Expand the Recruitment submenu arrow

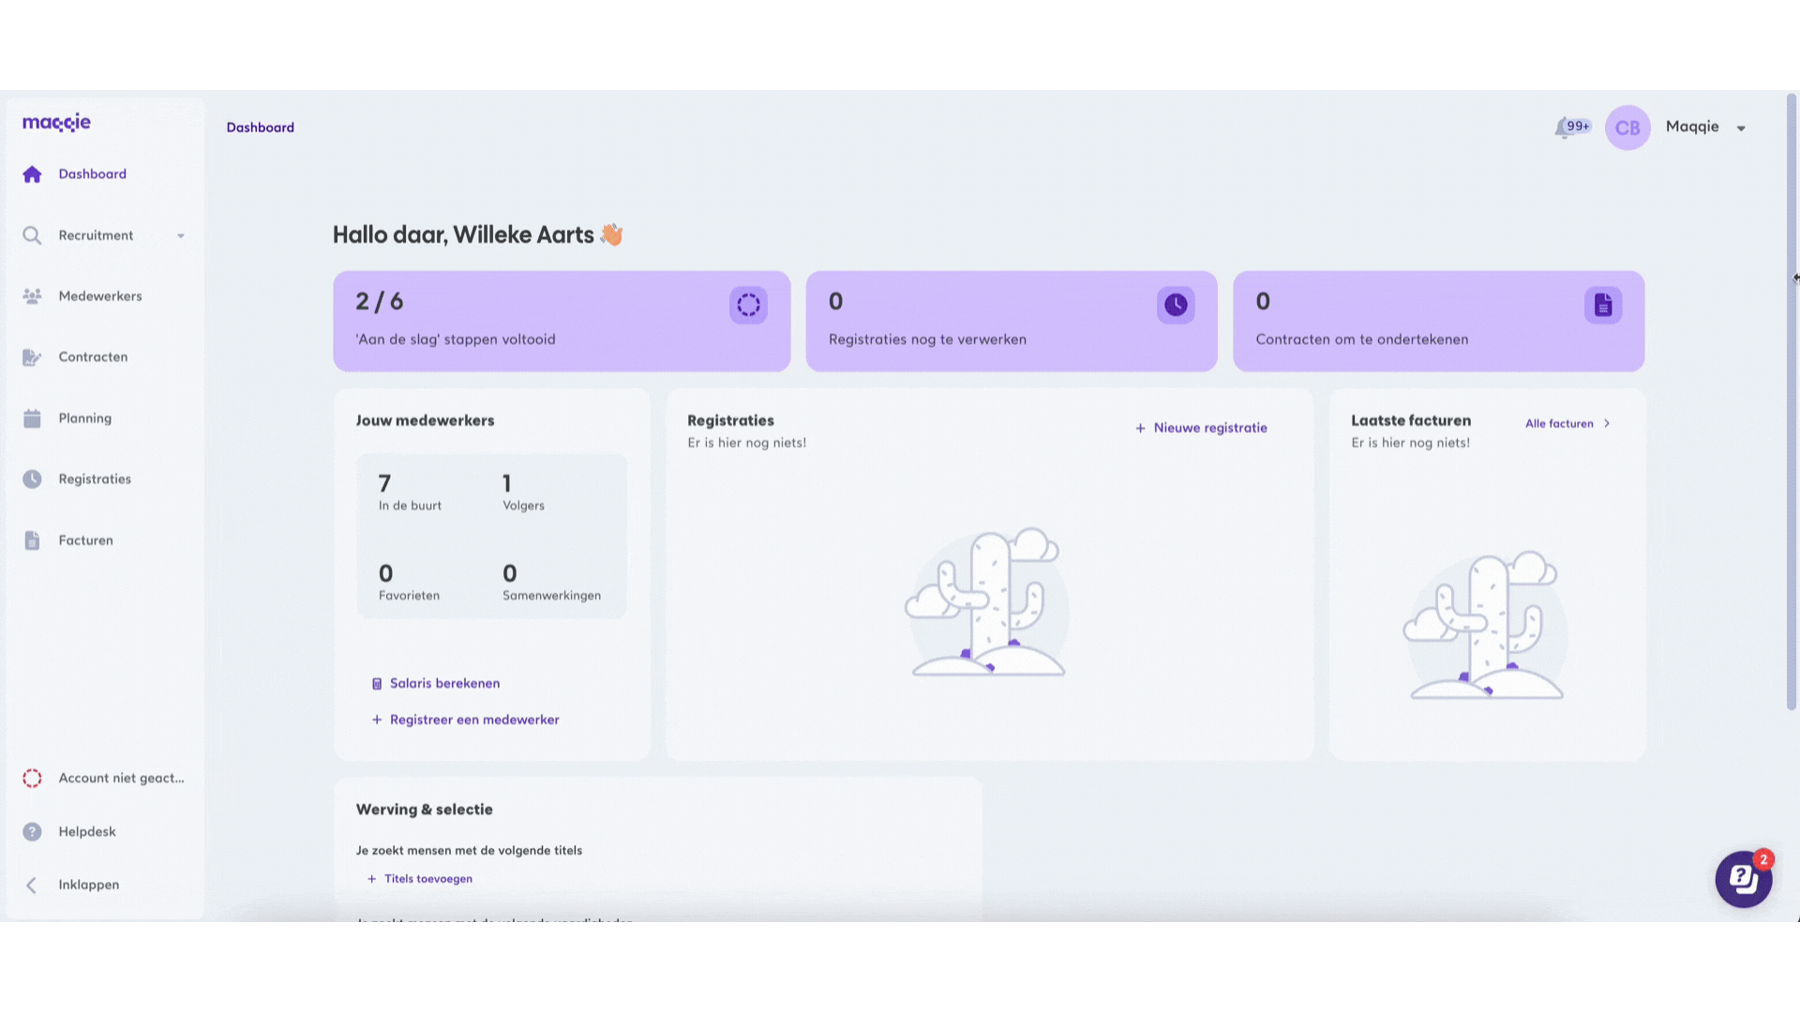[x=181, y=236]
